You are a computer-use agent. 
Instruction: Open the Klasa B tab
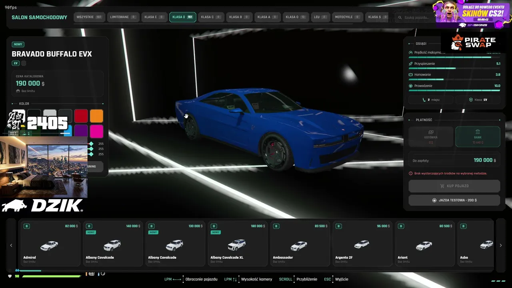239,17
